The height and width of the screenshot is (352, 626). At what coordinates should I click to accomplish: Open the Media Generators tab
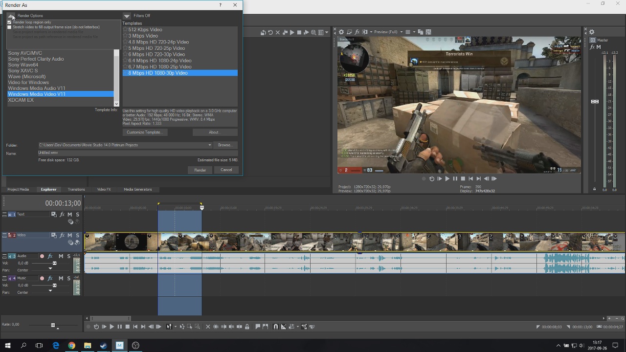click(137, 190)
